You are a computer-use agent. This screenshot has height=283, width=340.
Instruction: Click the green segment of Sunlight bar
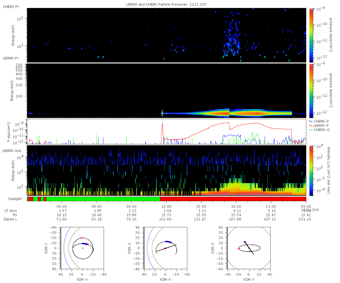(103, 199)
